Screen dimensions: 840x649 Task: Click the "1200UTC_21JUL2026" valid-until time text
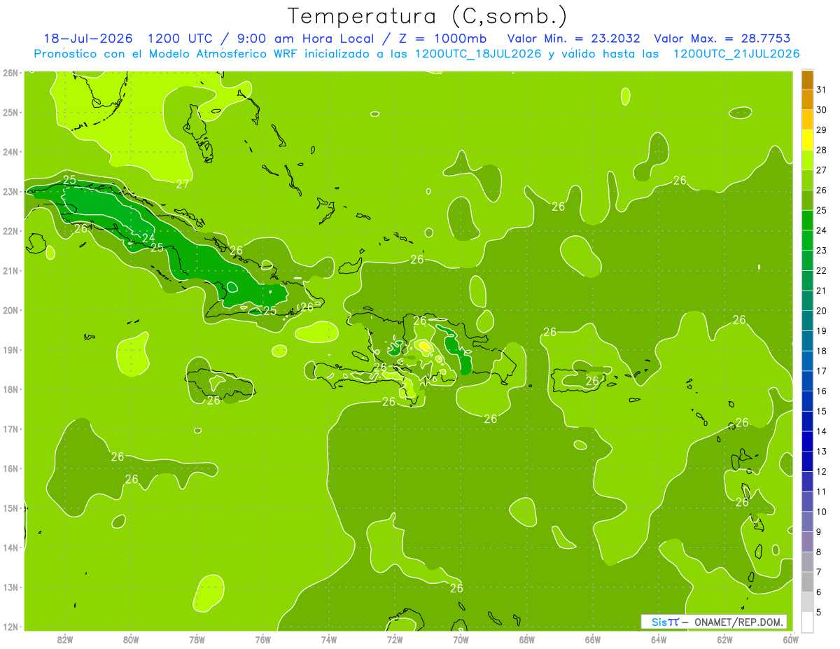point(736,54)
